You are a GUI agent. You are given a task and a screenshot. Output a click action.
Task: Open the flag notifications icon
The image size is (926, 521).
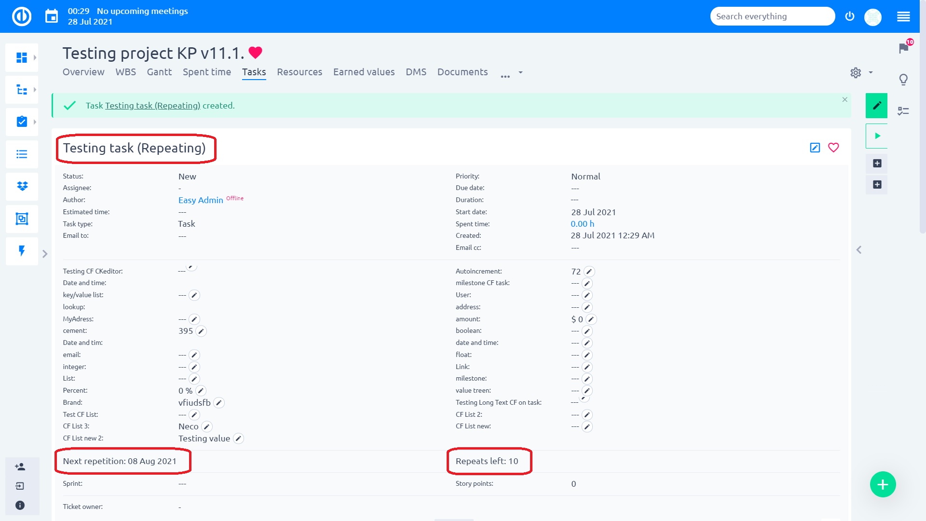click(903, 48)
